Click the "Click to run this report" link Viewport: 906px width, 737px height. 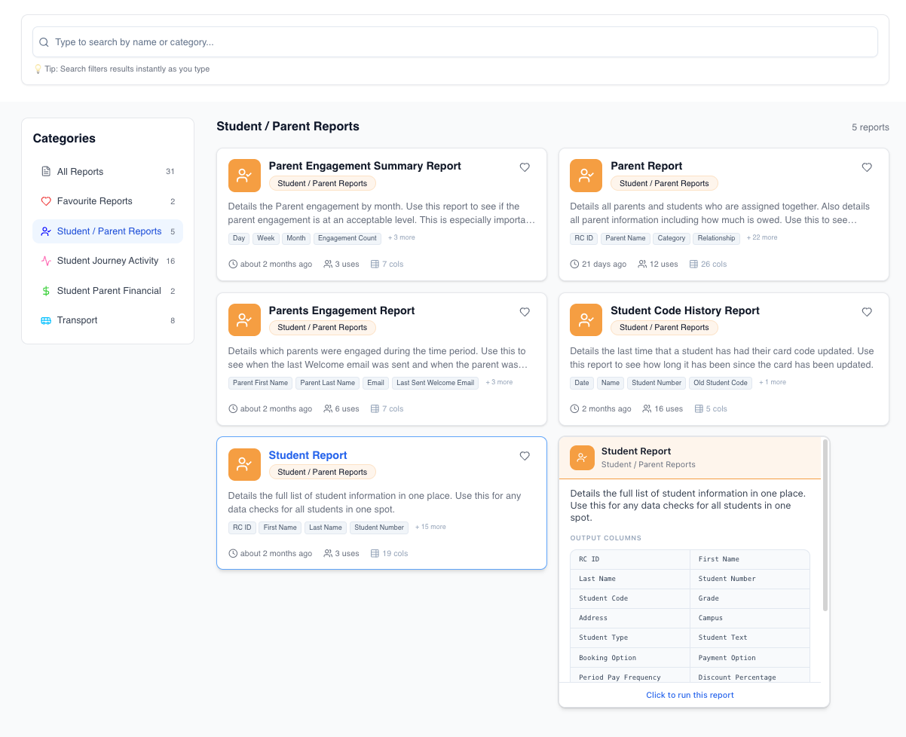pos(690,695)
